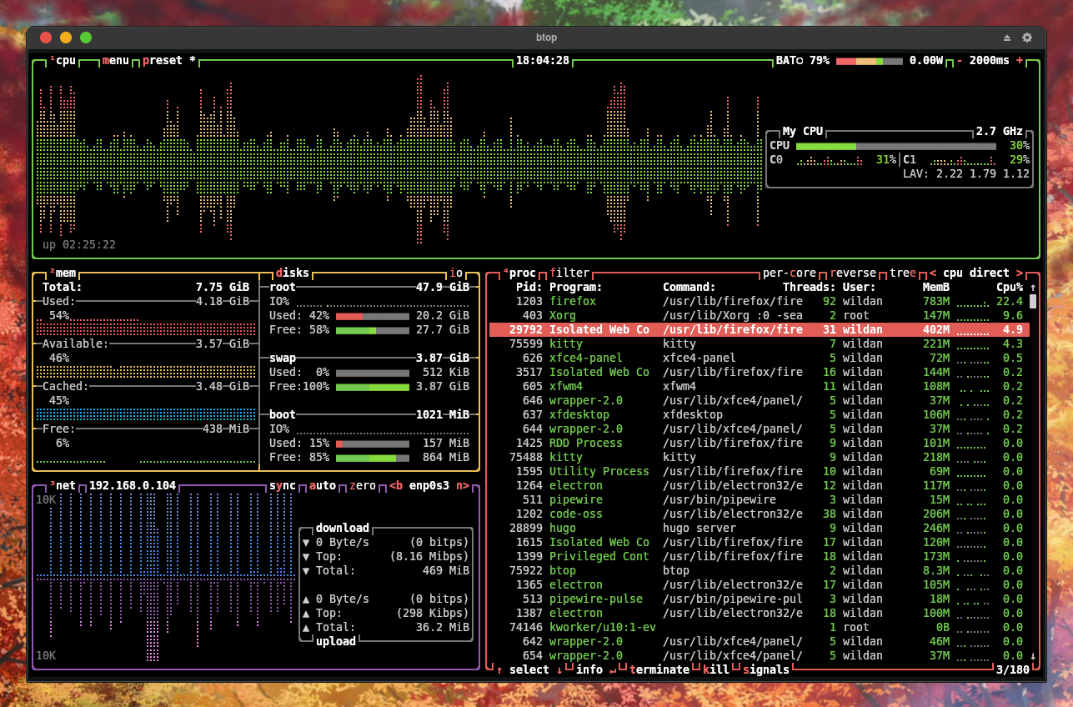Click the process list scrollbar thumb
This screenshot has width=1073, height=707.
pos(1033,302)
